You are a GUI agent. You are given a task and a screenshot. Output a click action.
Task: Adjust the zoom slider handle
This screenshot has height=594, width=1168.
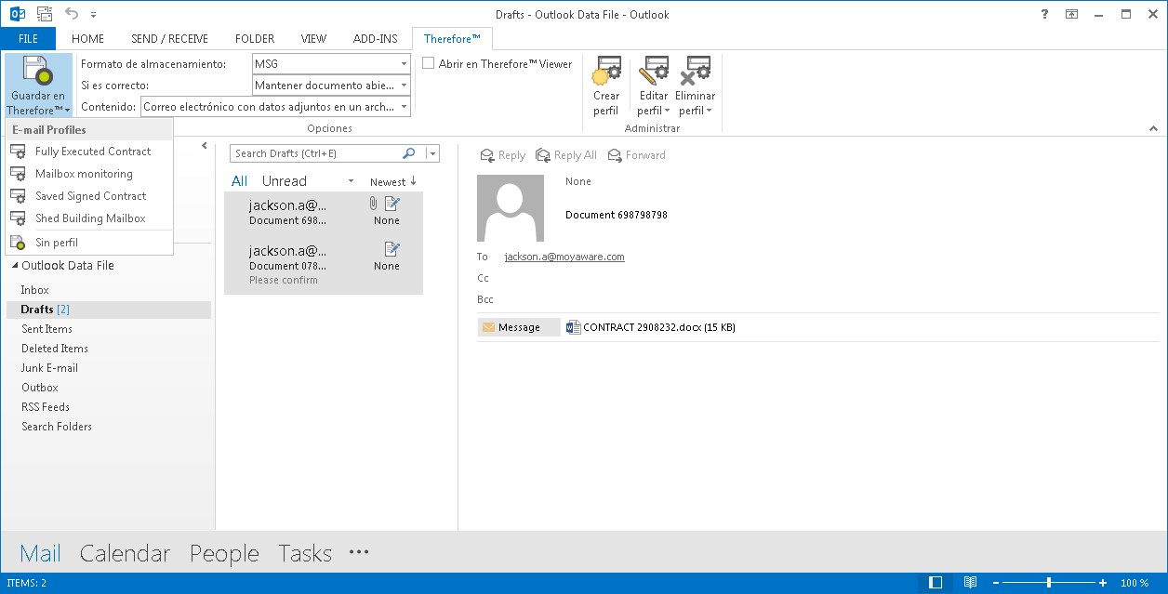click(1049, 583)
